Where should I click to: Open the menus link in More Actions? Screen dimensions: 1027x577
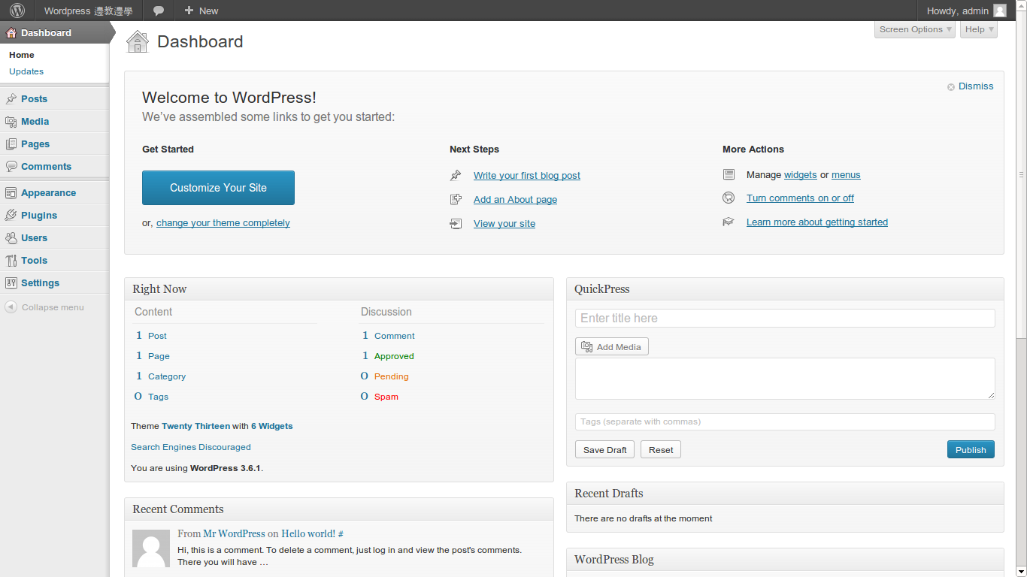[x=846, y=174]
